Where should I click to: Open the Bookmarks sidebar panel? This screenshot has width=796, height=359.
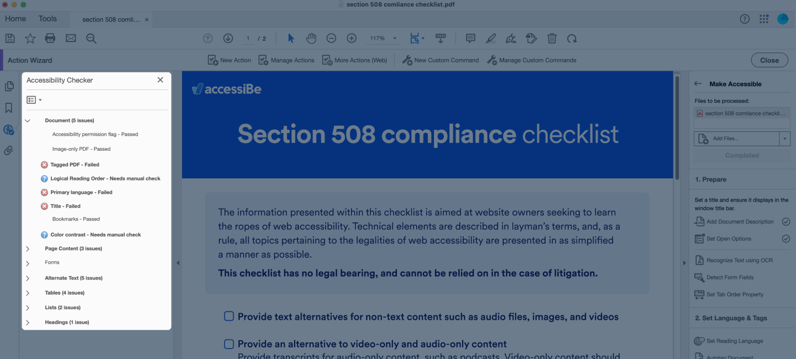[9, 108]
